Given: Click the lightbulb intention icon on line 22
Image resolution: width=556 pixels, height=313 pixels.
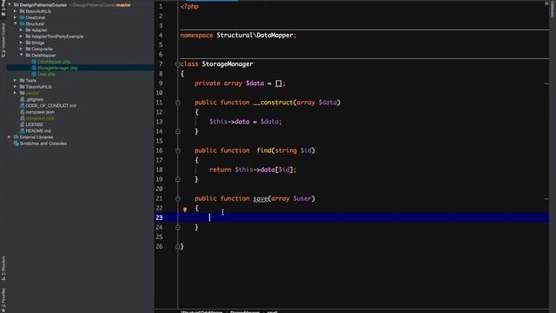Looking at the screenshot, I should click(185, 210).
